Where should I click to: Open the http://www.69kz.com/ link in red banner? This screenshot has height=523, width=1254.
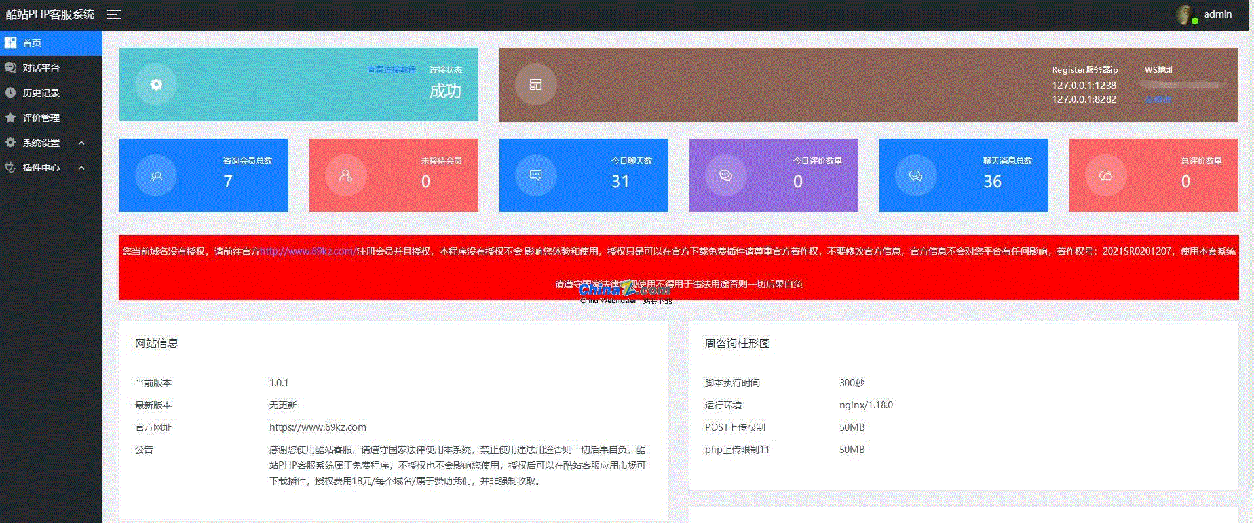point(308,251)
